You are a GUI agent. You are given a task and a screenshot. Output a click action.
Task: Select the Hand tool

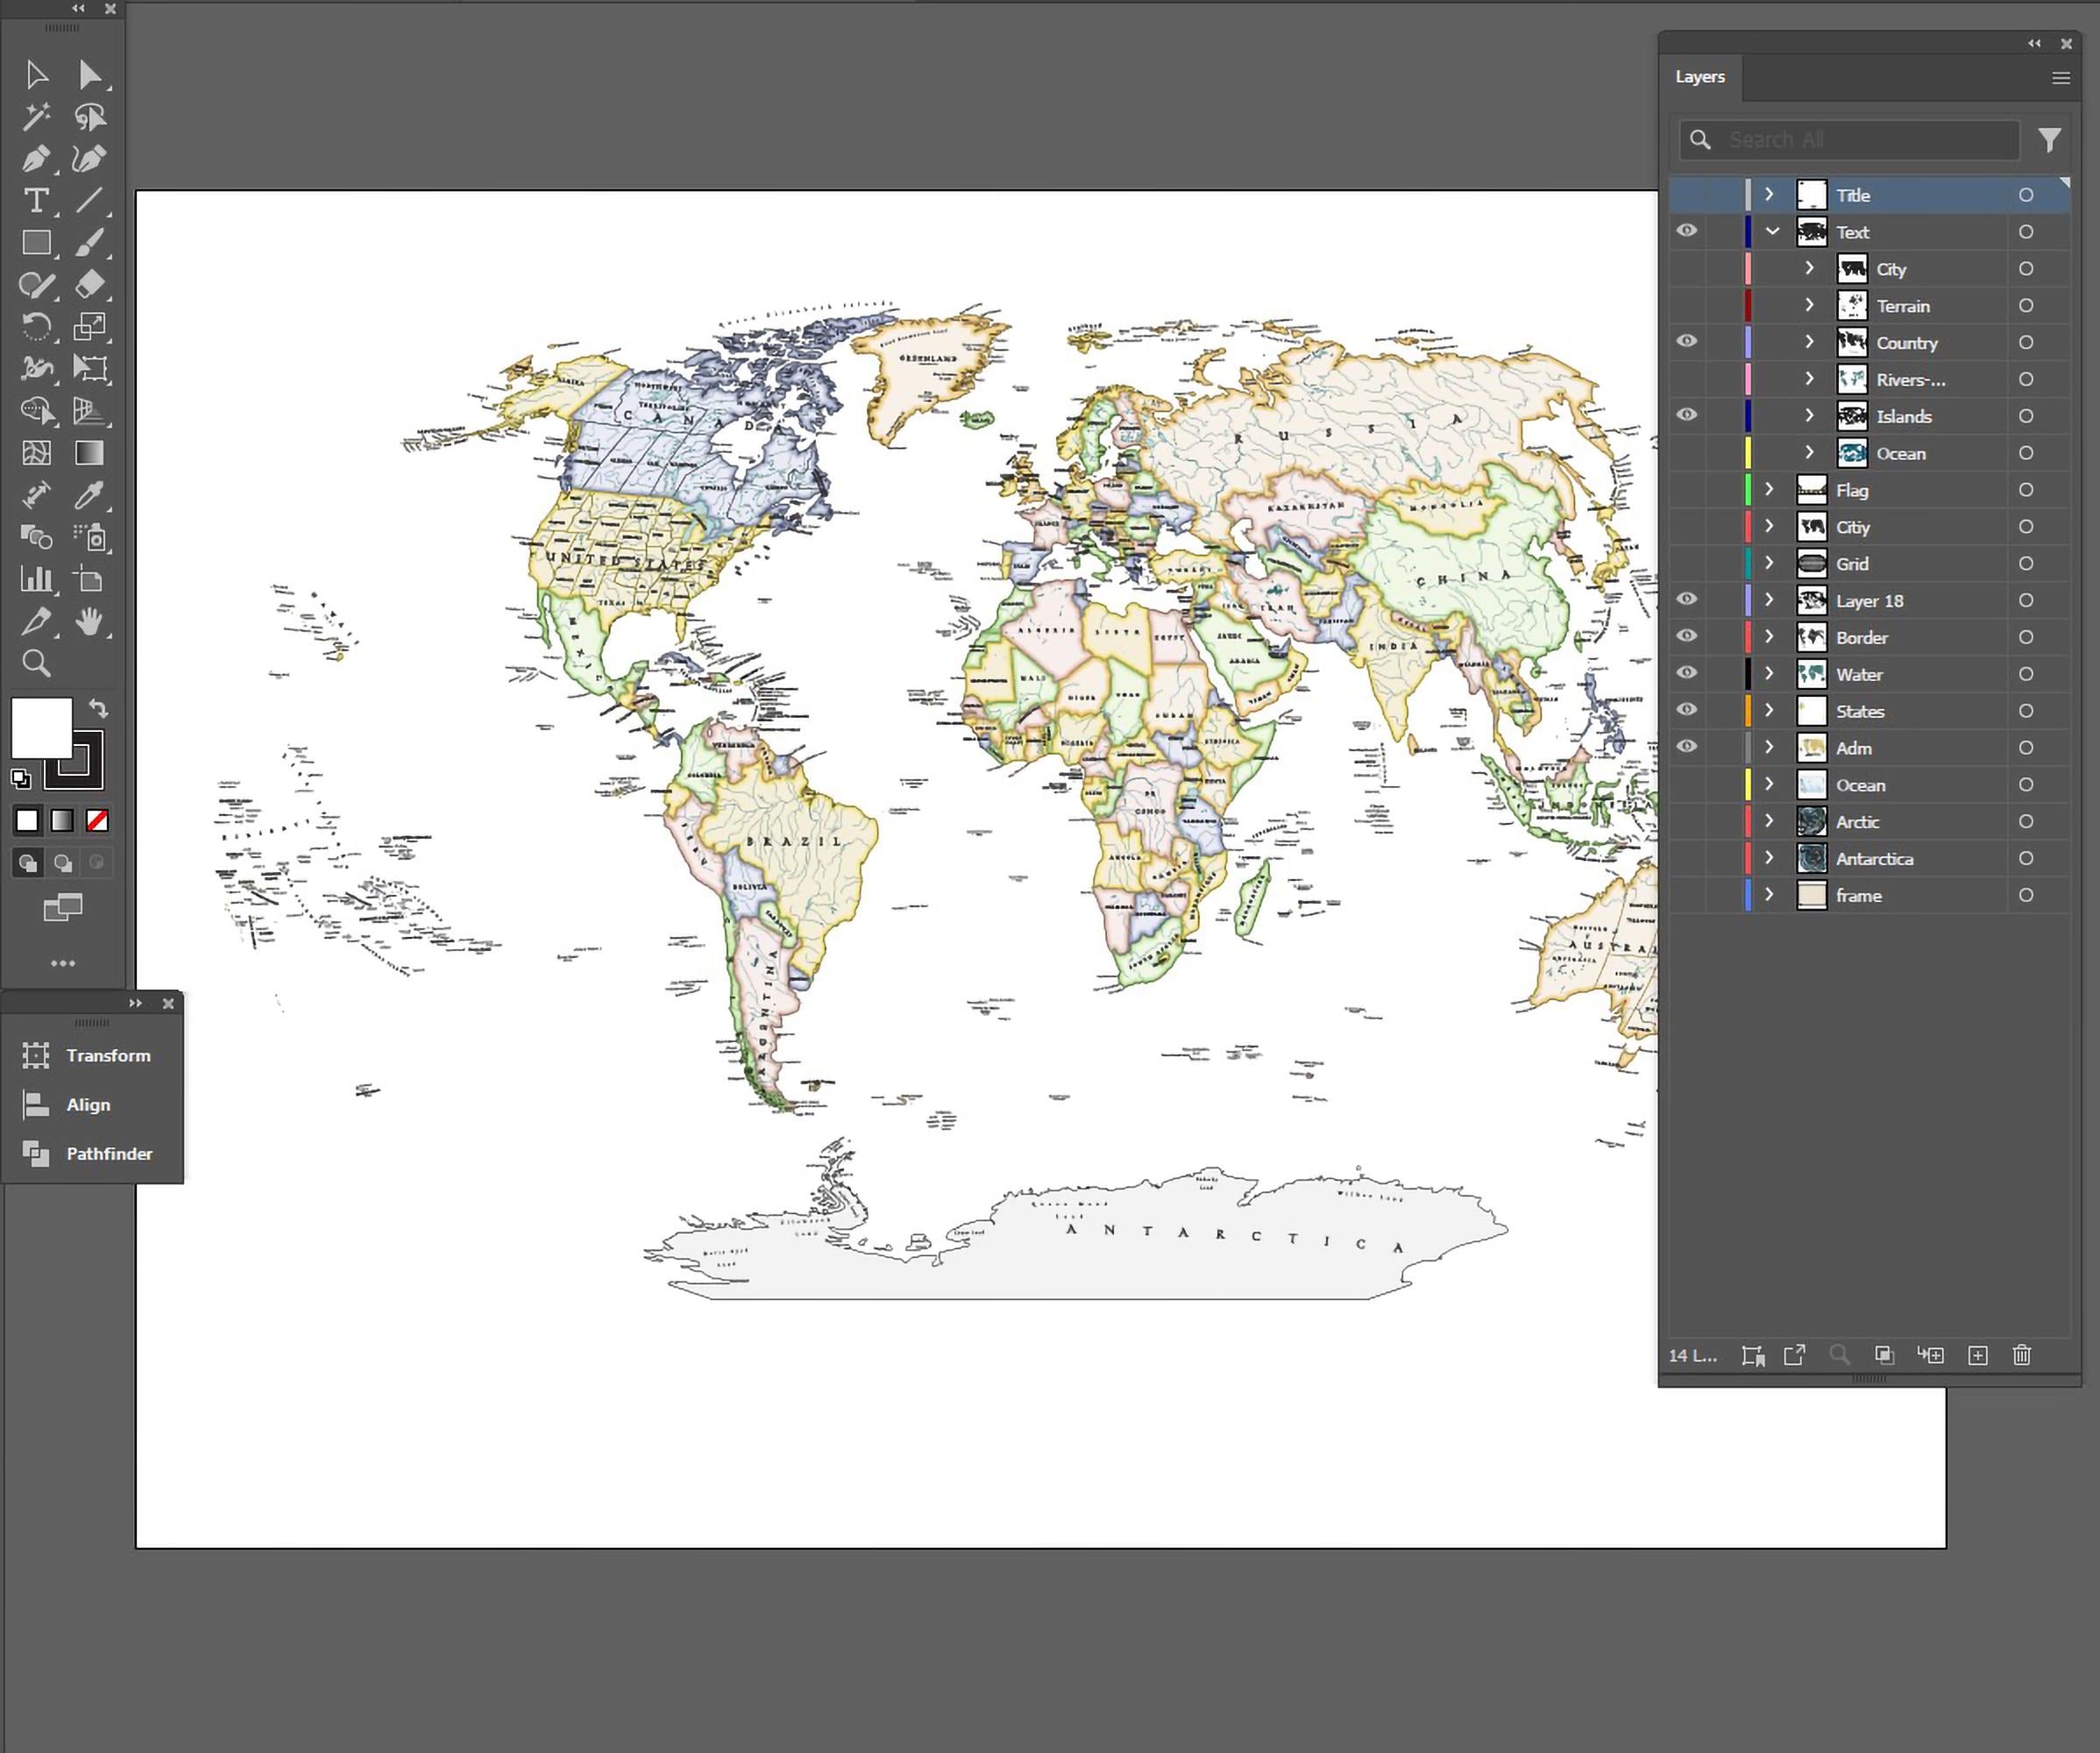pyautogui.click(x=90, y=621)
